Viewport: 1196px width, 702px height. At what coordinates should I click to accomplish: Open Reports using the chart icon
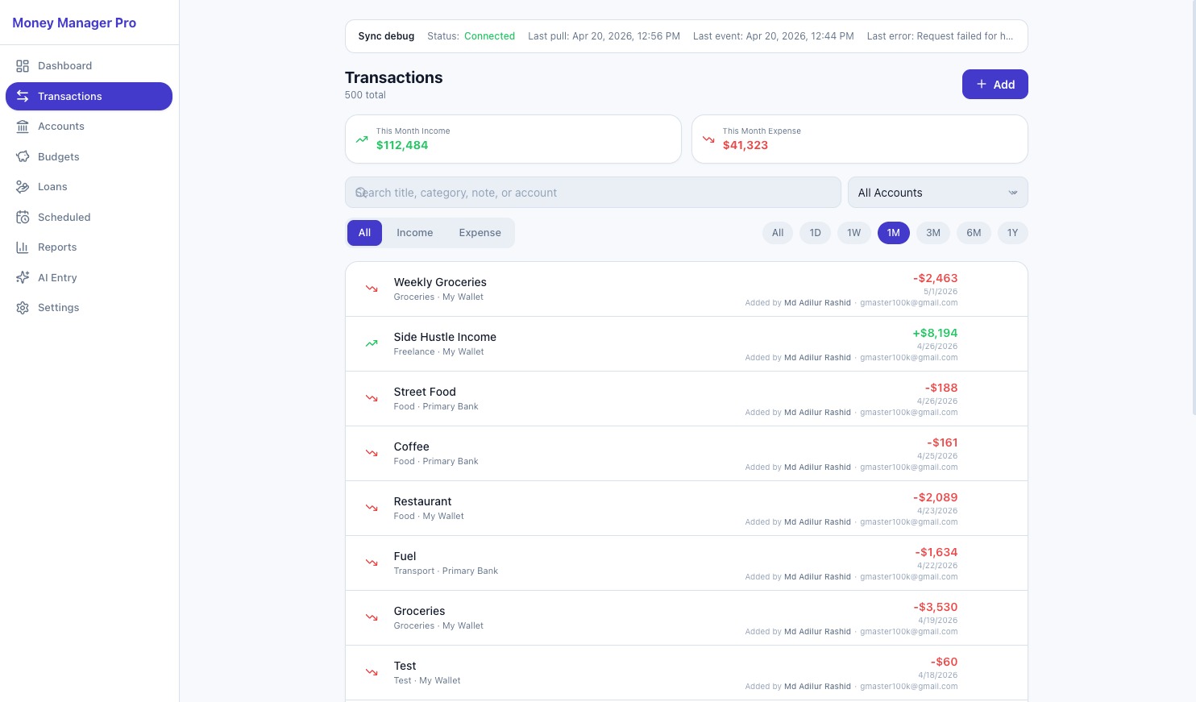coord(23,247)
